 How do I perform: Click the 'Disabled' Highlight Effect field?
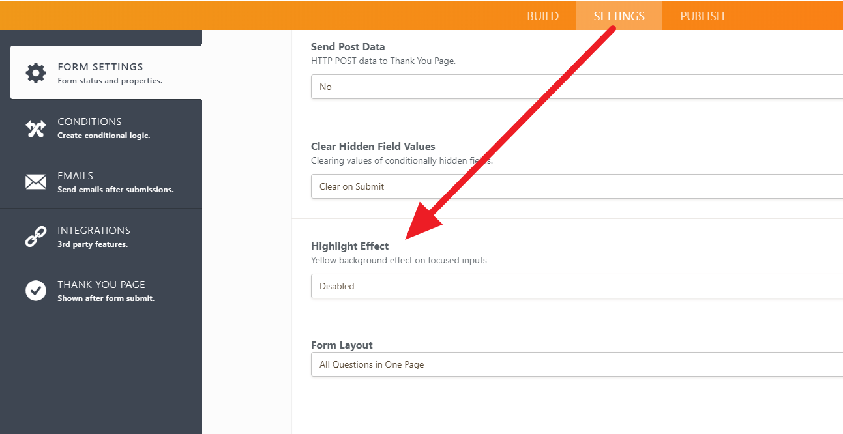click(574, 285)
